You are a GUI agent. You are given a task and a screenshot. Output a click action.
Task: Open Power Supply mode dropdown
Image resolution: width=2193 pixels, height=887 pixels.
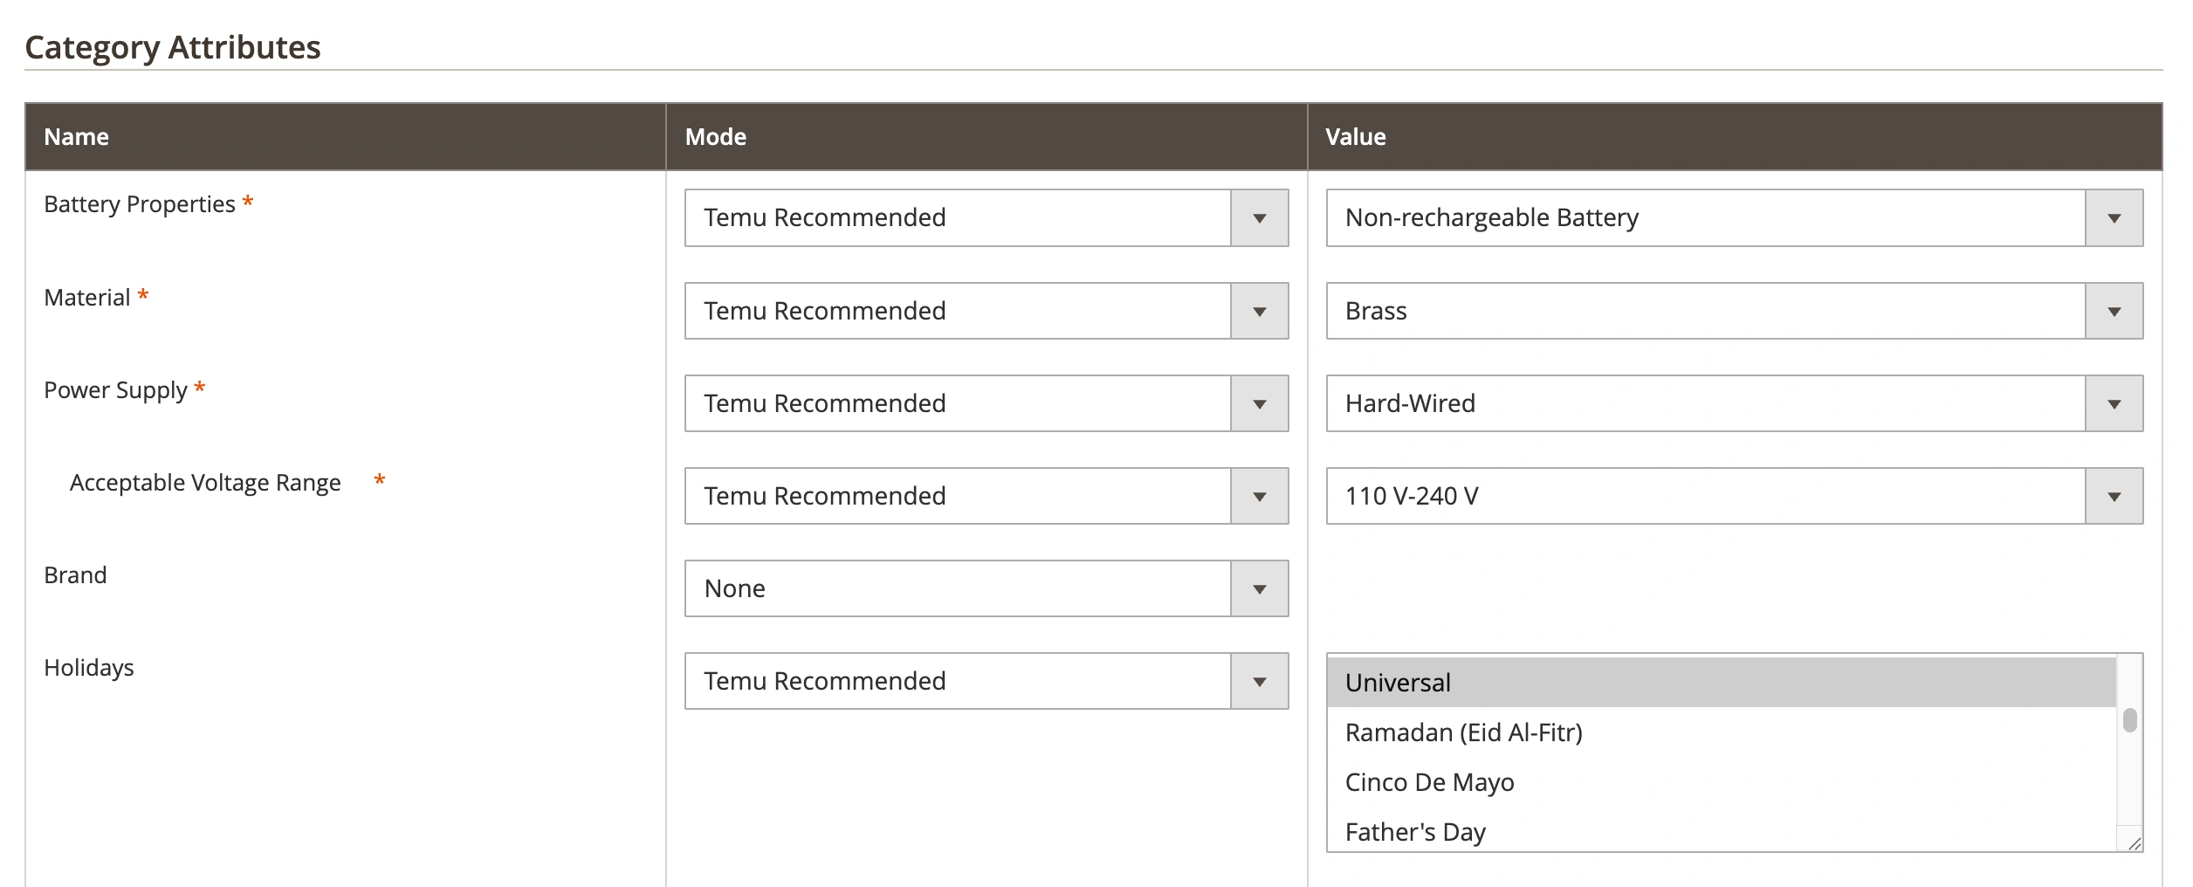(986, 403)
